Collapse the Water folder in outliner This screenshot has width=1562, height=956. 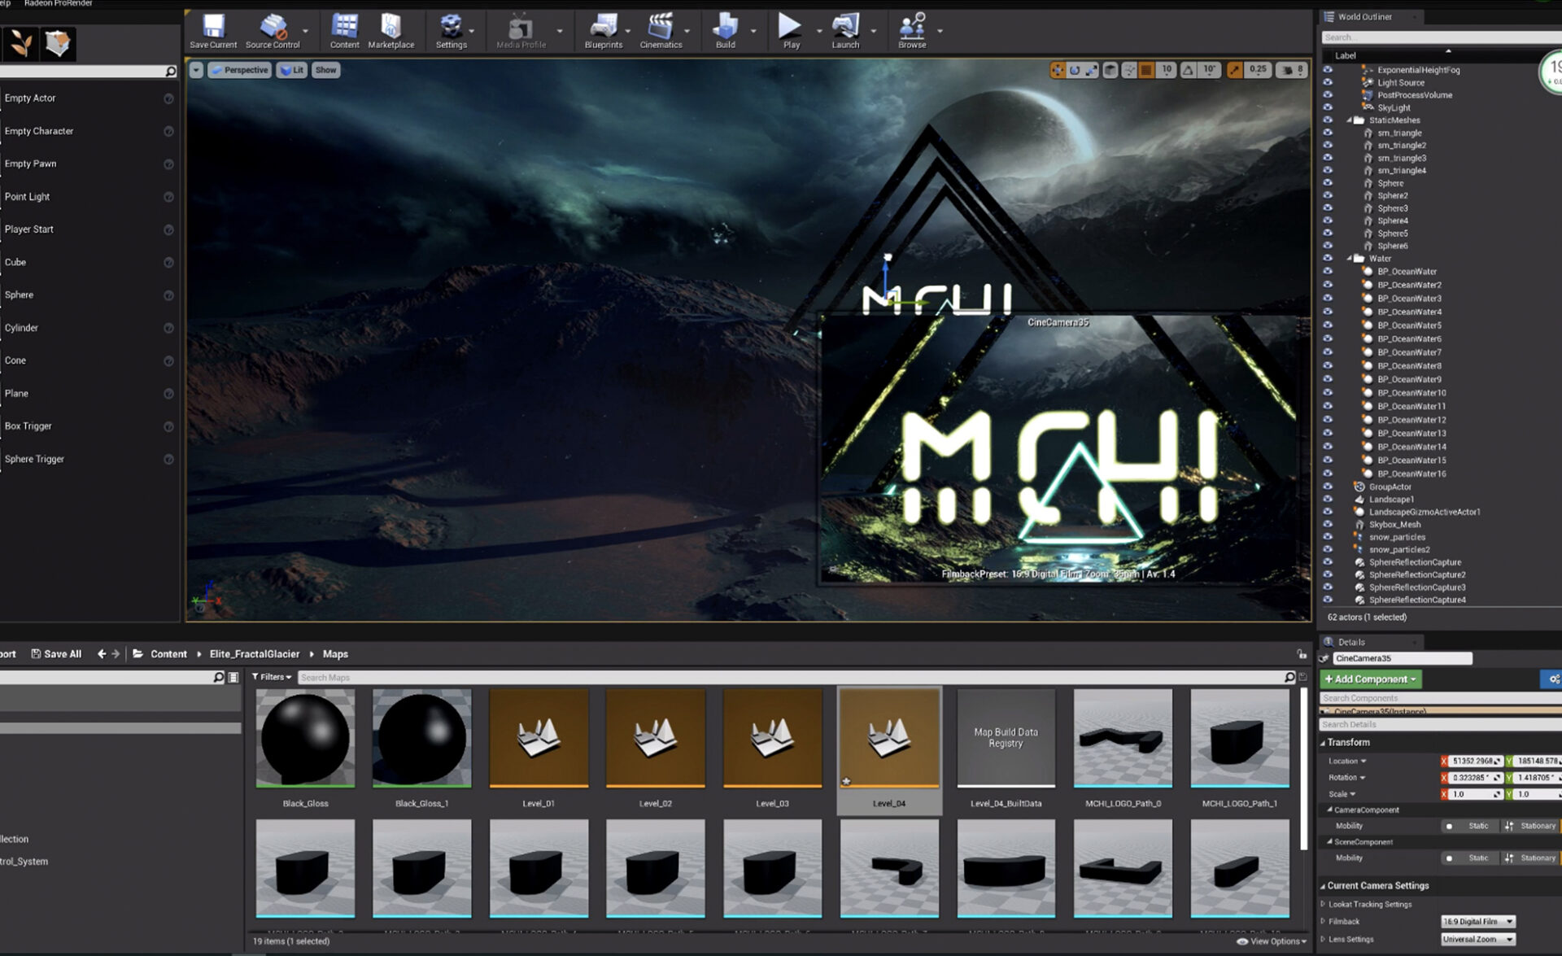coord(1350,259)
